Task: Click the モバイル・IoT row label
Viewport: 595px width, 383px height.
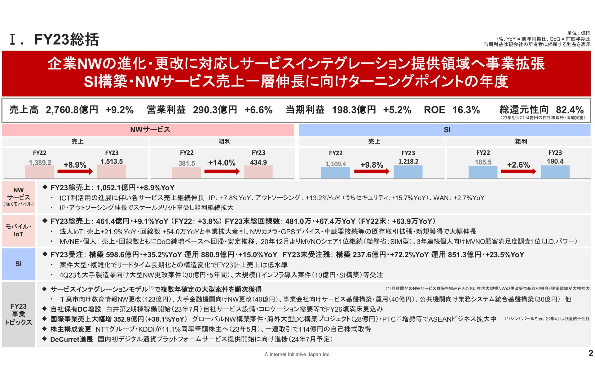Action: 19,230
